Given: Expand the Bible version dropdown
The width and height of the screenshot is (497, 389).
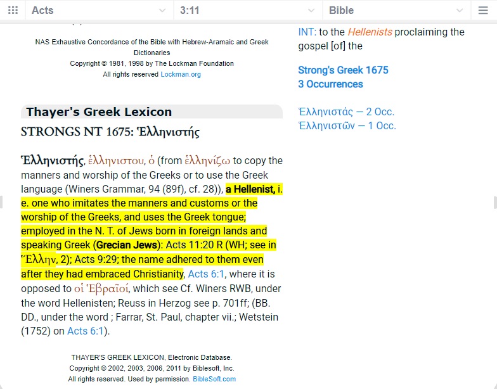Looking at the screenshot, I should pos(397,10).
